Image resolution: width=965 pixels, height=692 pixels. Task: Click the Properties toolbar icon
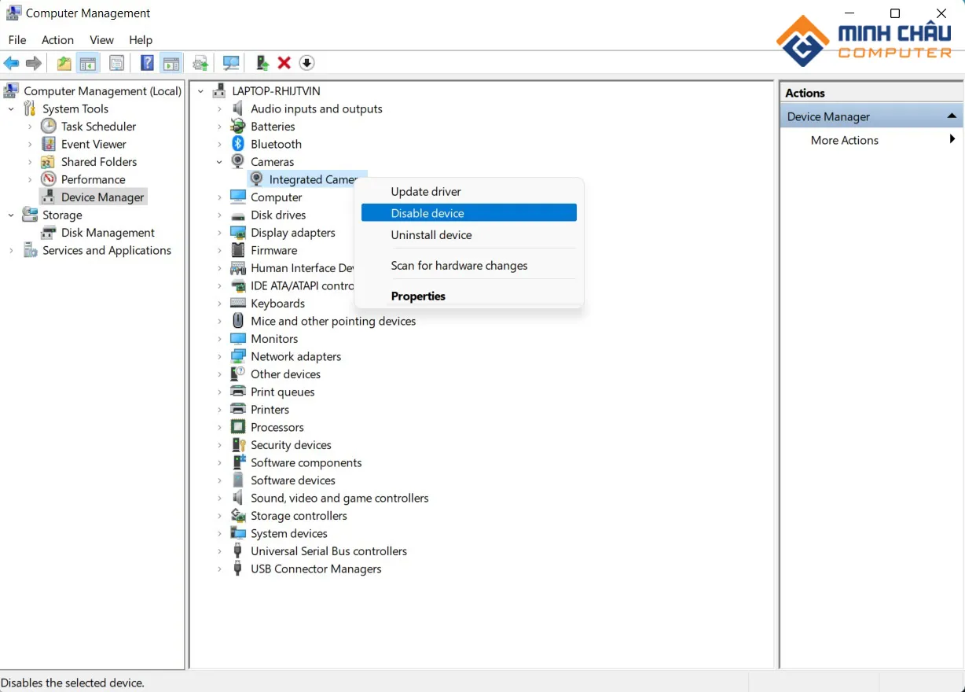point(117,63)
